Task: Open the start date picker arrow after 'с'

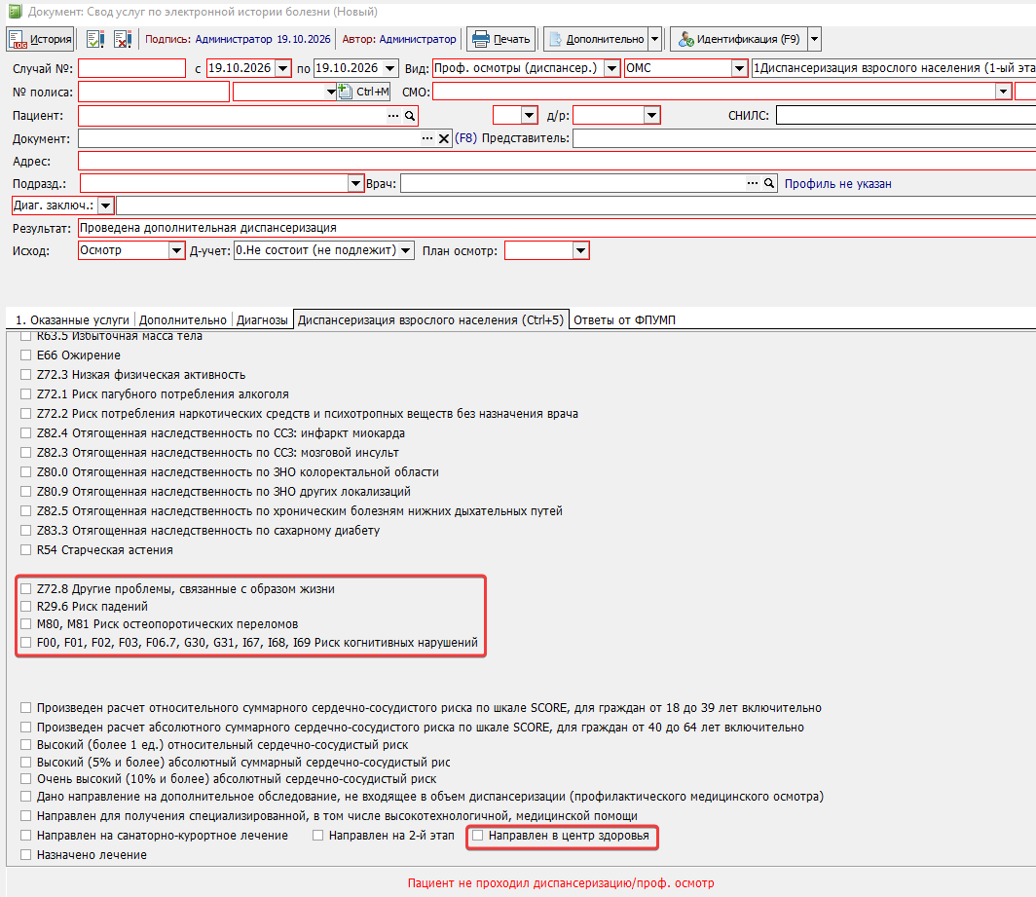Action: tap(282, 68)
